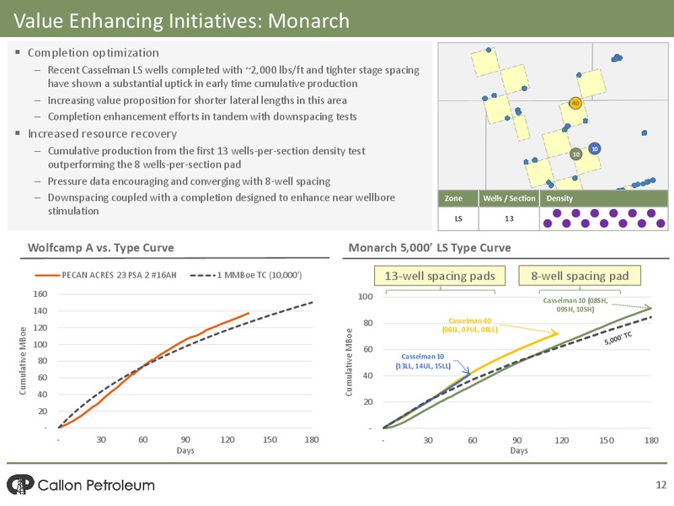Click the Increased resource recovery bullet heading

tap(102, 133)
